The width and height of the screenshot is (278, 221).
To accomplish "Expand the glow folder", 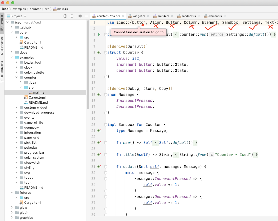I will (x=12, y=207).
